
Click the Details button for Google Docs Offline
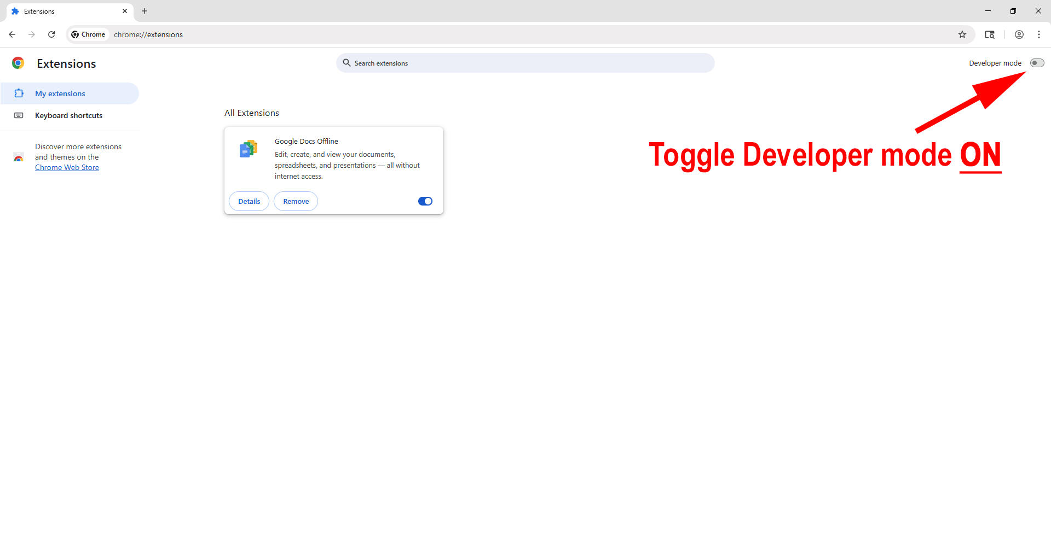point(249,201)
